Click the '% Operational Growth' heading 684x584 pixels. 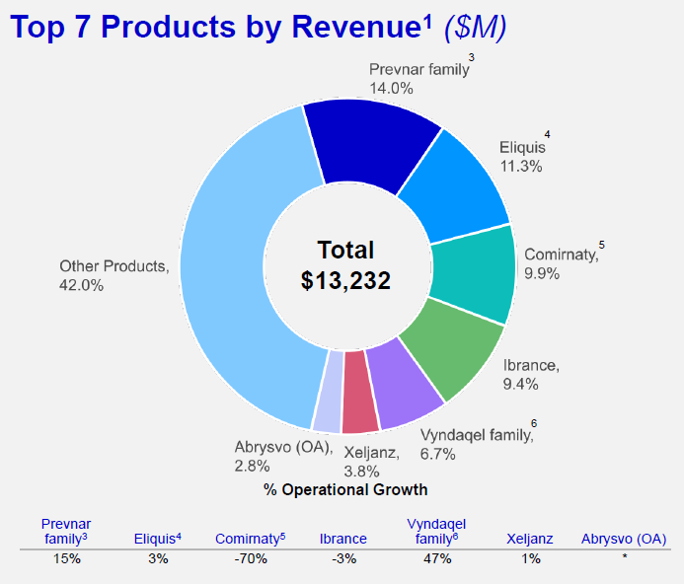(x=345, y=490)
